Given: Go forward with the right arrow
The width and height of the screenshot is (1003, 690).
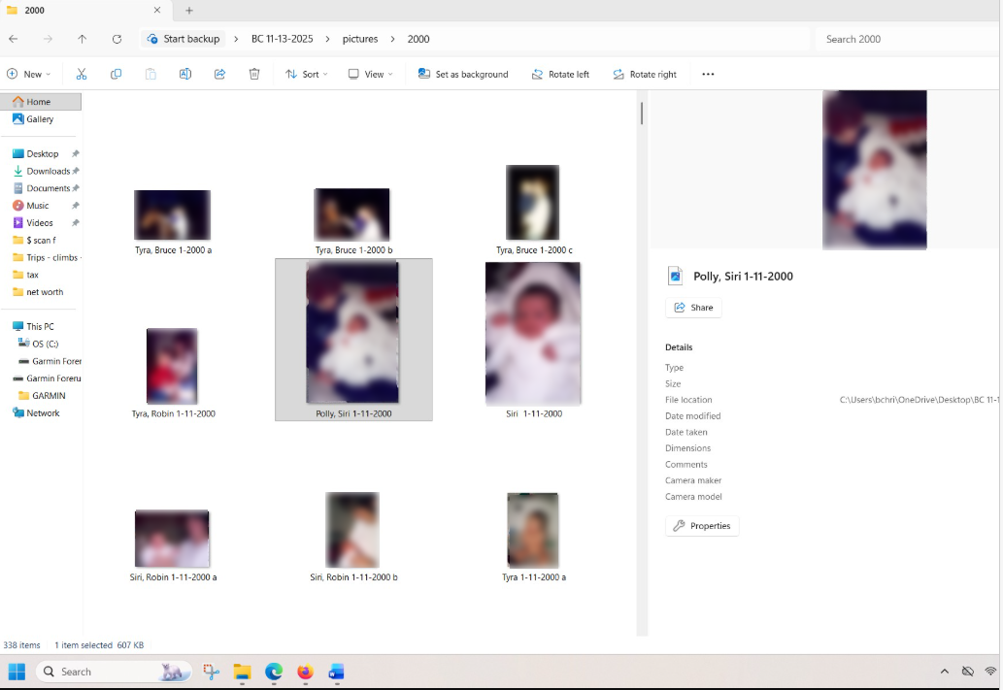Looking at the screenshot, I should coord(48,39).
